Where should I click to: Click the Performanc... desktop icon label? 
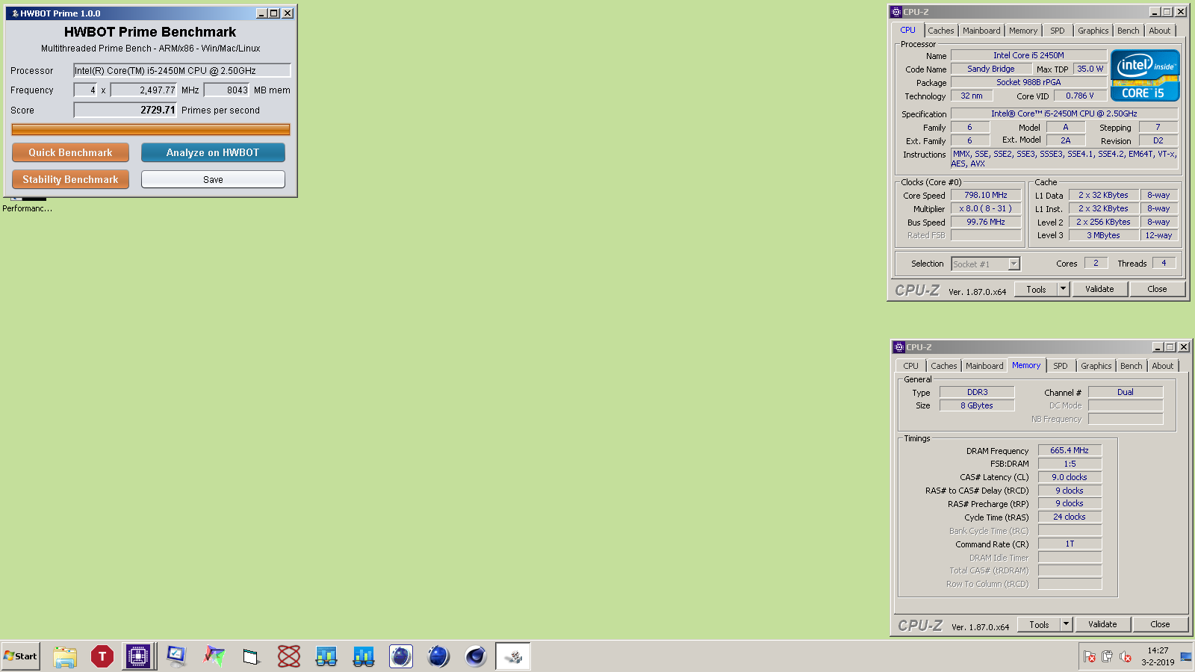point(27,208)
